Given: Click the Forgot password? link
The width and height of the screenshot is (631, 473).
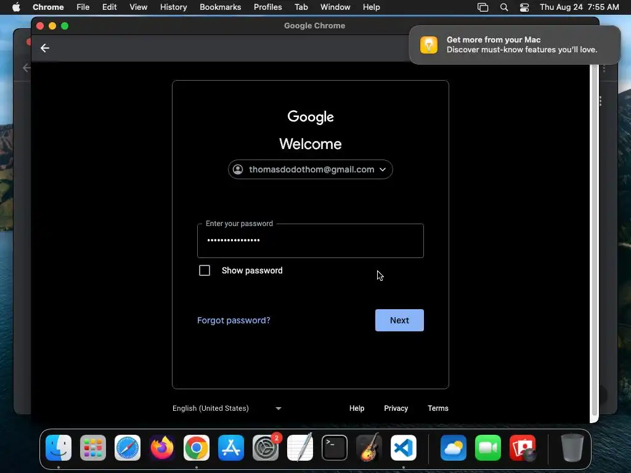Looking at the screenshot, I should point(234,320).
